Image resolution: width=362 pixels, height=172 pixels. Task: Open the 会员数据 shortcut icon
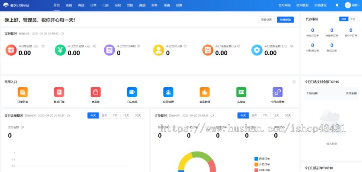205,92
